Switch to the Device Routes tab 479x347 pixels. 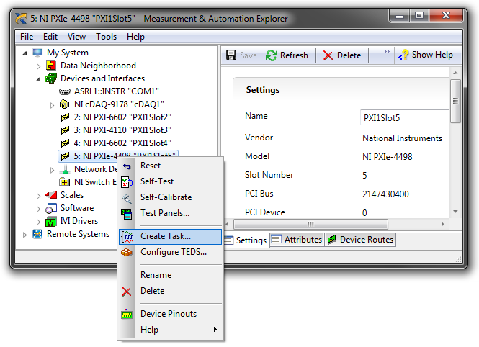(360, 240)
